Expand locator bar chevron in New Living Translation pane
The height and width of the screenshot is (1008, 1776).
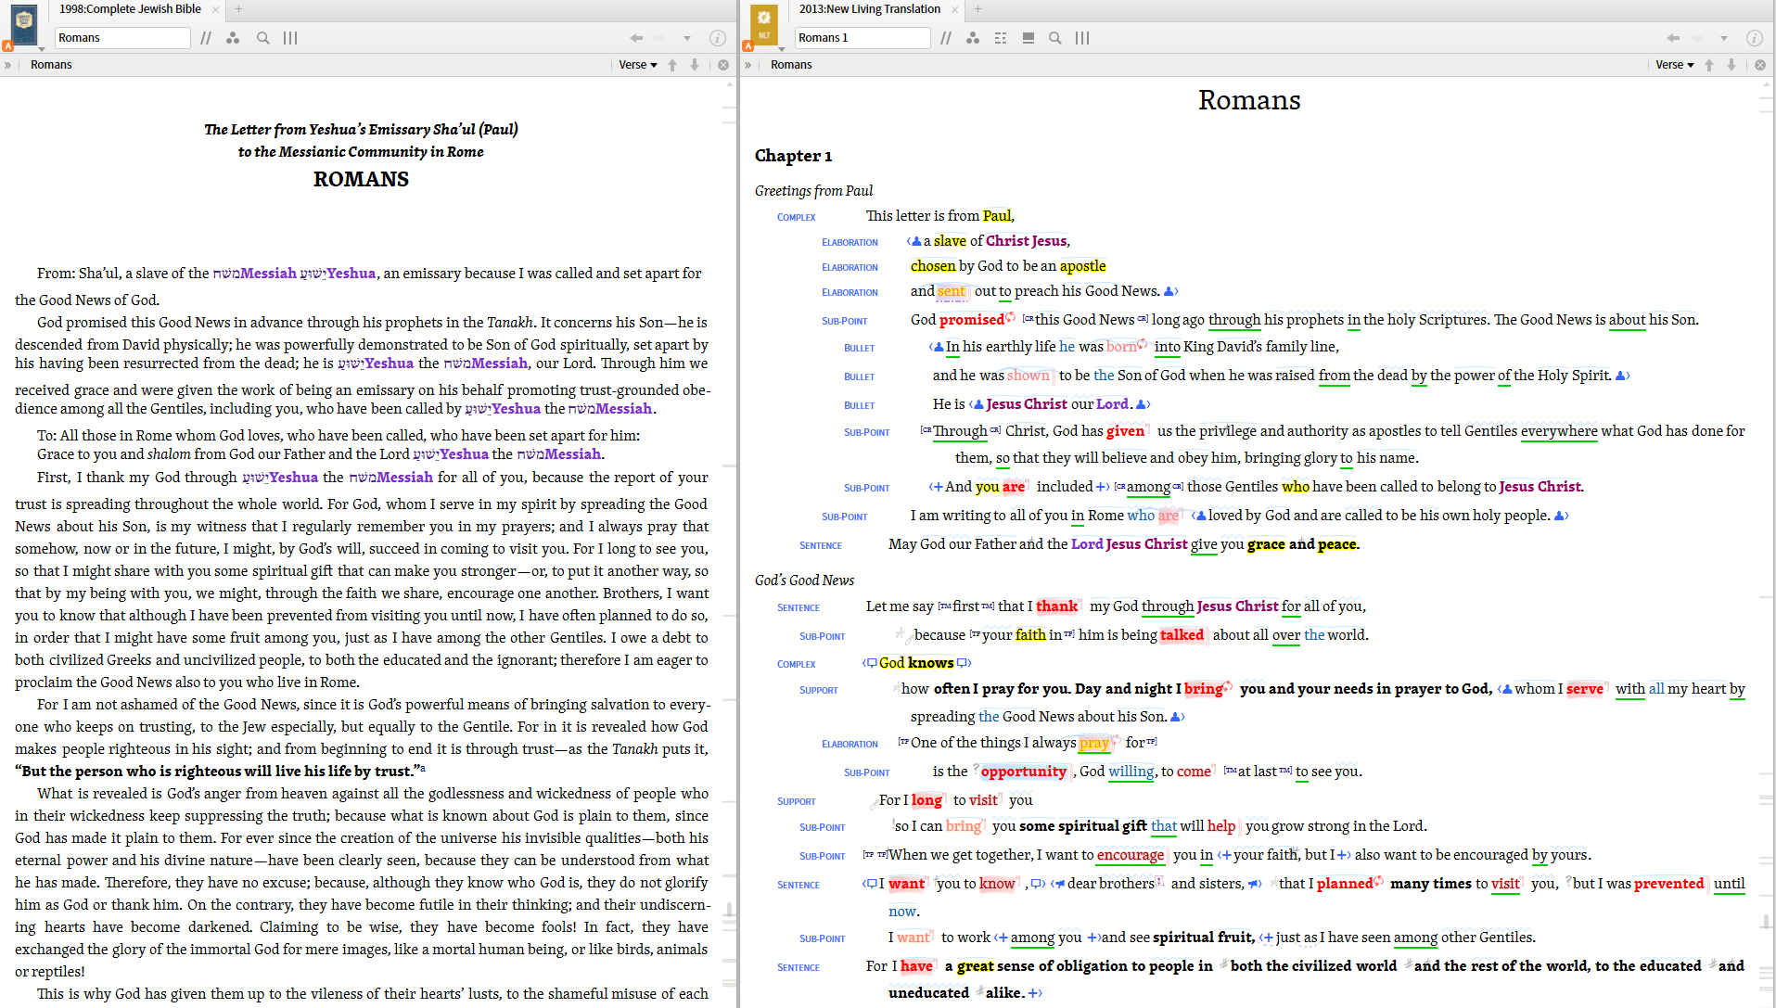tap(748, 65)
